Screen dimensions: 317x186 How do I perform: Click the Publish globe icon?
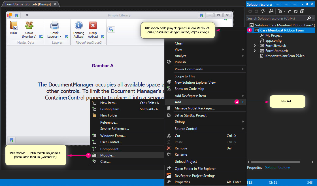click(169, 62)
